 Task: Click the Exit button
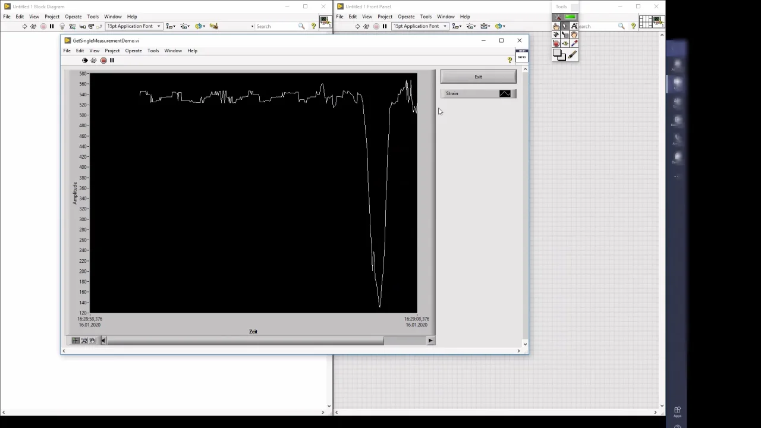[478, 77]
